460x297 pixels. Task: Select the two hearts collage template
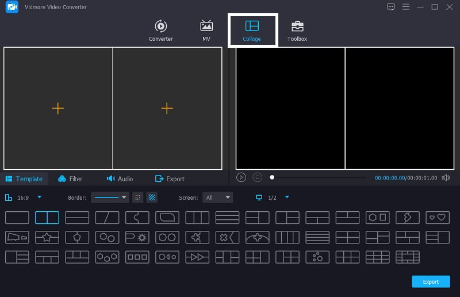[x=437, y=218]
